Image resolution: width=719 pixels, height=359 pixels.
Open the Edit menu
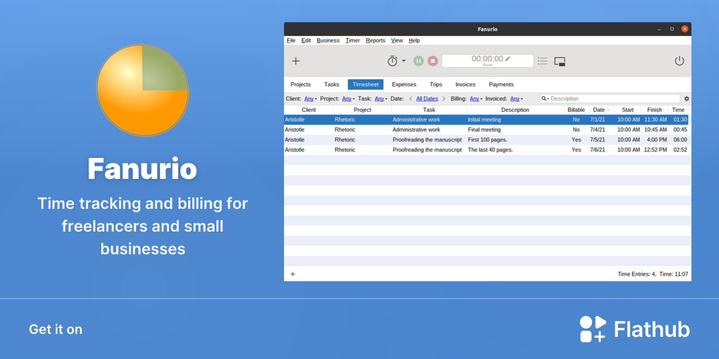click(x=306, y=41)
